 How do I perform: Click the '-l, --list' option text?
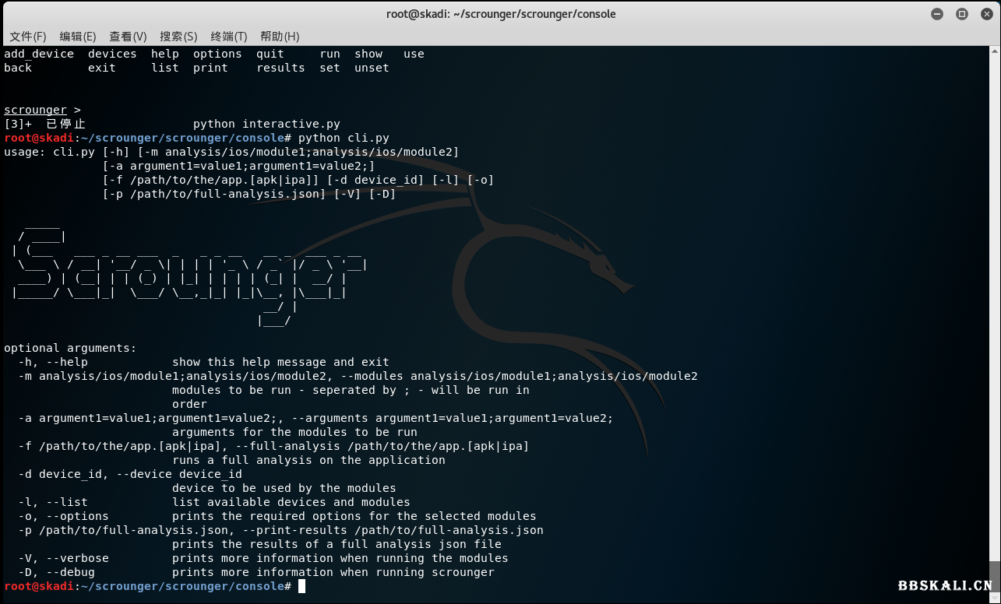53,502
